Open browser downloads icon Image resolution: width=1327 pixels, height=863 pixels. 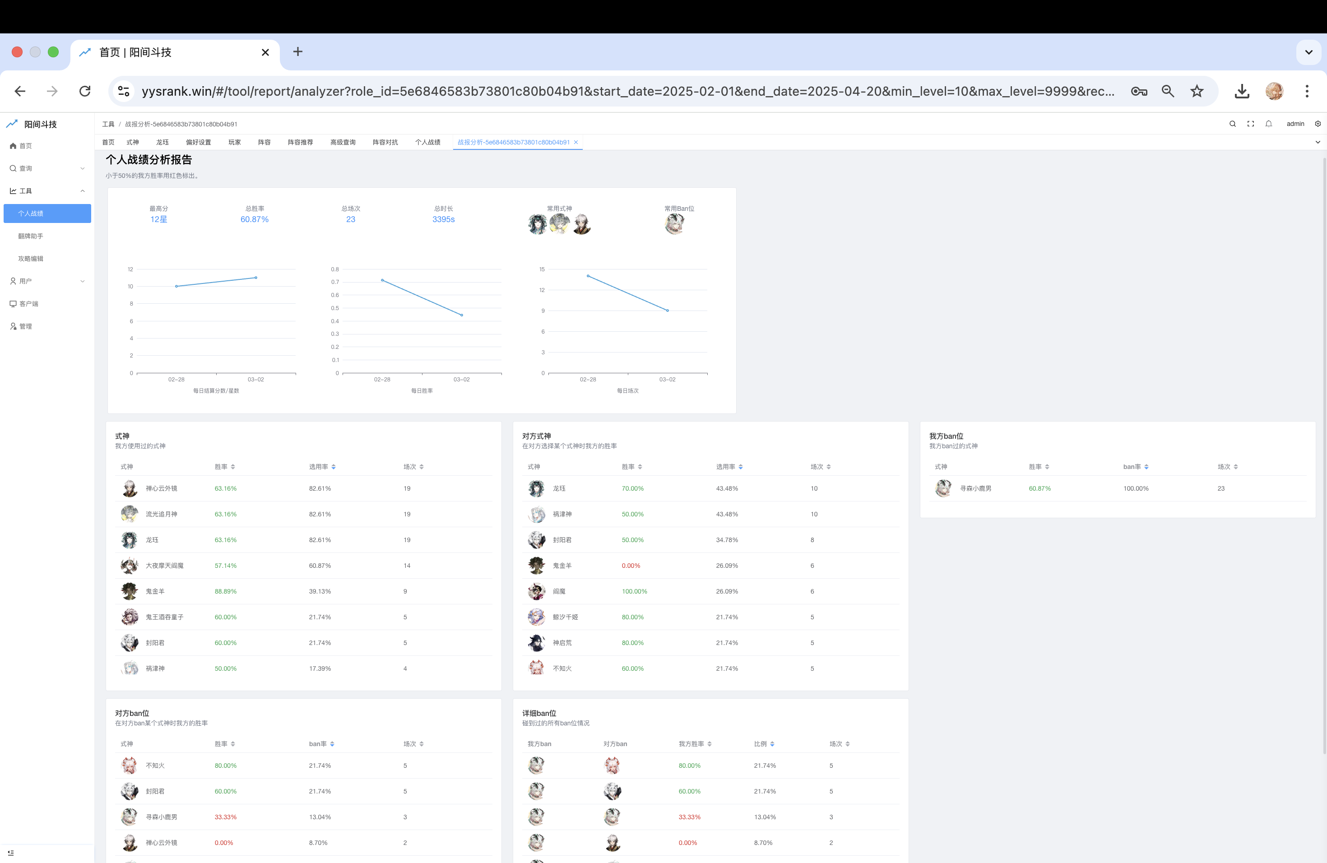[1242, 91]
